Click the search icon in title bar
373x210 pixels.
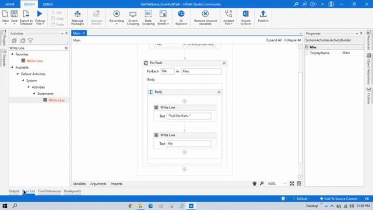click(296, 4)
